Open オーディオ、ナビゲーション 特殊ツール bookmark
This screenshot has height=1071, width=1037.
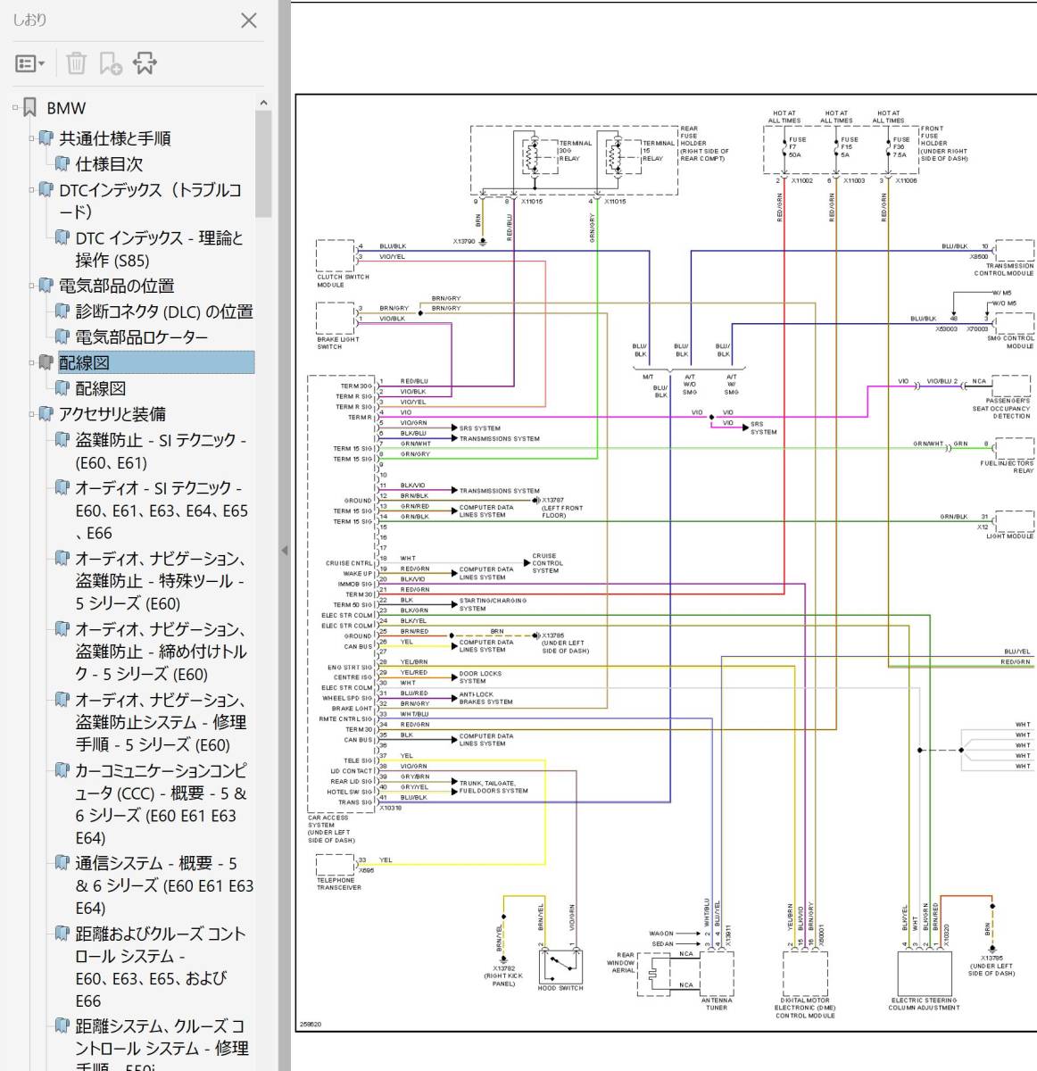pyautogui.click(x=160, y=581)
